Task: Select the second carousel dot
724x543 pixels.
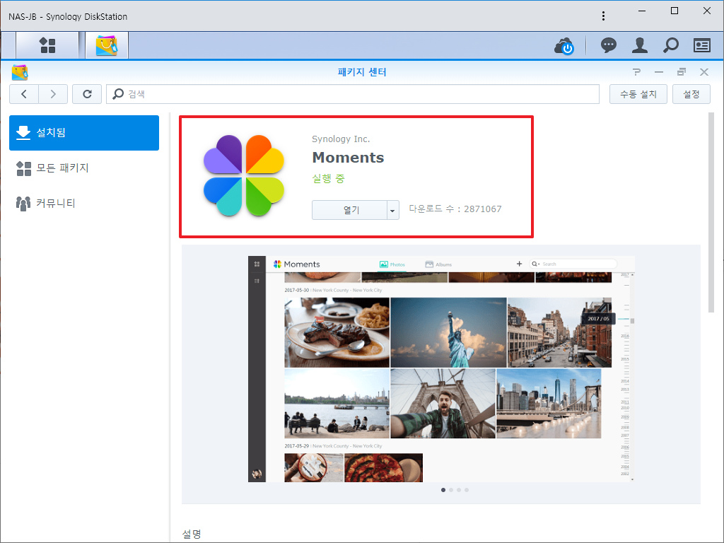Action: (x=451, y=490)
